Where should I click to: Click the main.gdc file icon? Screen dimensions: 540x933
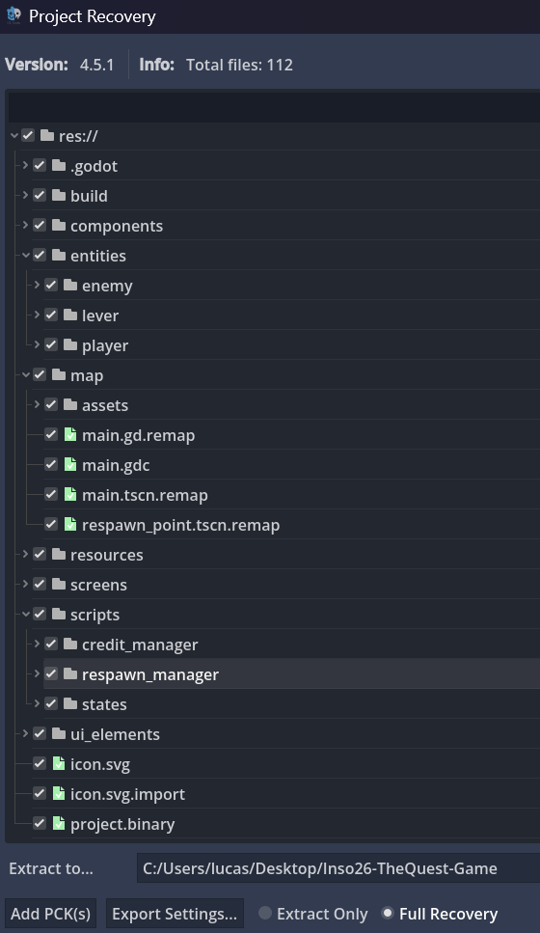70,465
